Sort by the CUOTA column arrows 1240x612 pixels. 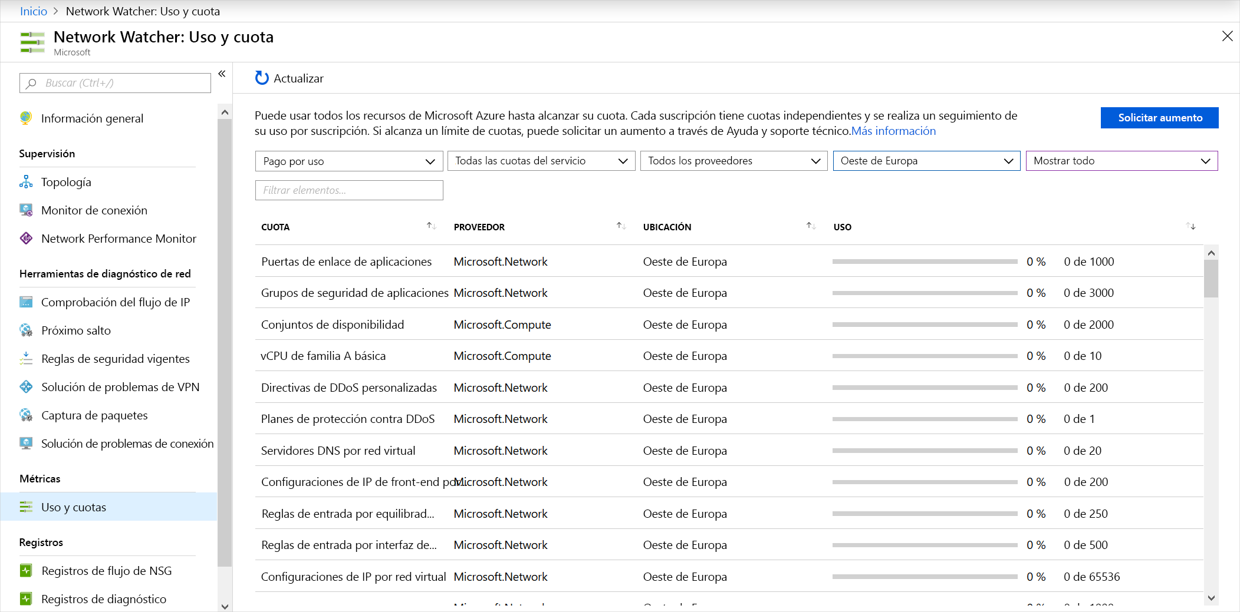[431, 226]
